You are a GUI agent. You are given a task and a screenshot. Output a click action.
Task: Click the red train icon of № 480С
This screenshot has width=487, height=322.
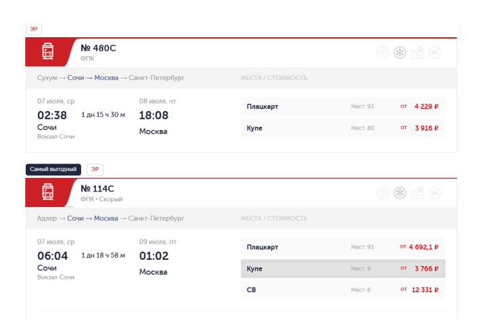pos(47,51)
